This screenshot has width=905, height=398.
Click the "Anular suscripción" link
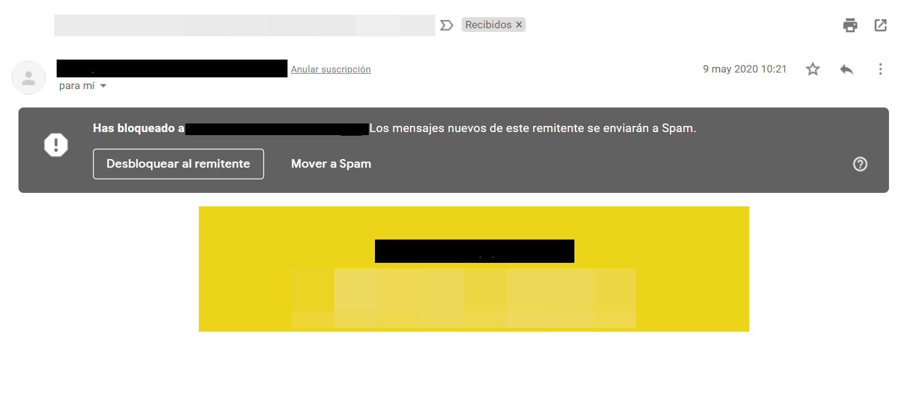click(x=331, y=69)
